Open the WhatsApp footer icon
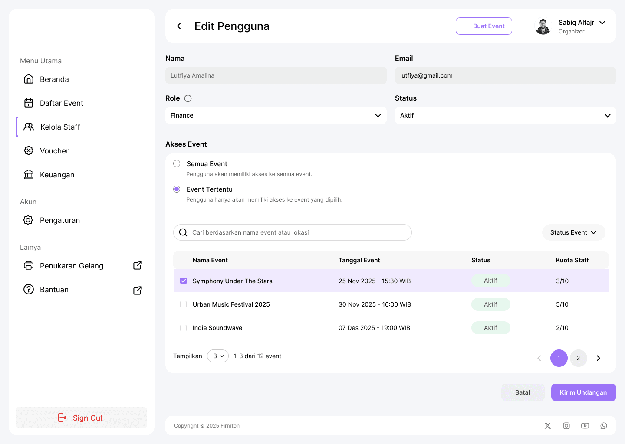The image size is (625, 444). (x=604, y=426)
